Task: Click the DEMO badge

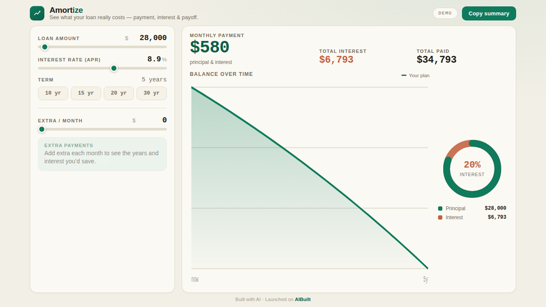Action: 445,13
